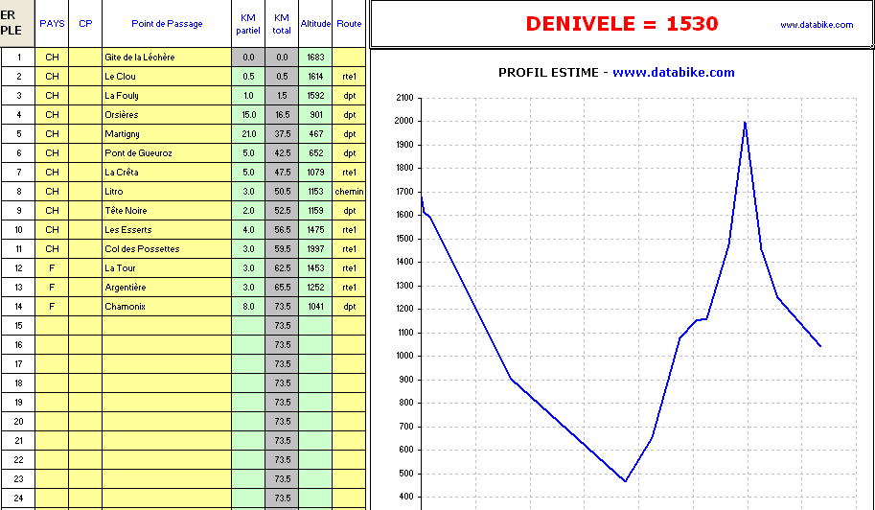Select the 21.0 partial km cell
The image size is (875, 510).
point(248,134)
